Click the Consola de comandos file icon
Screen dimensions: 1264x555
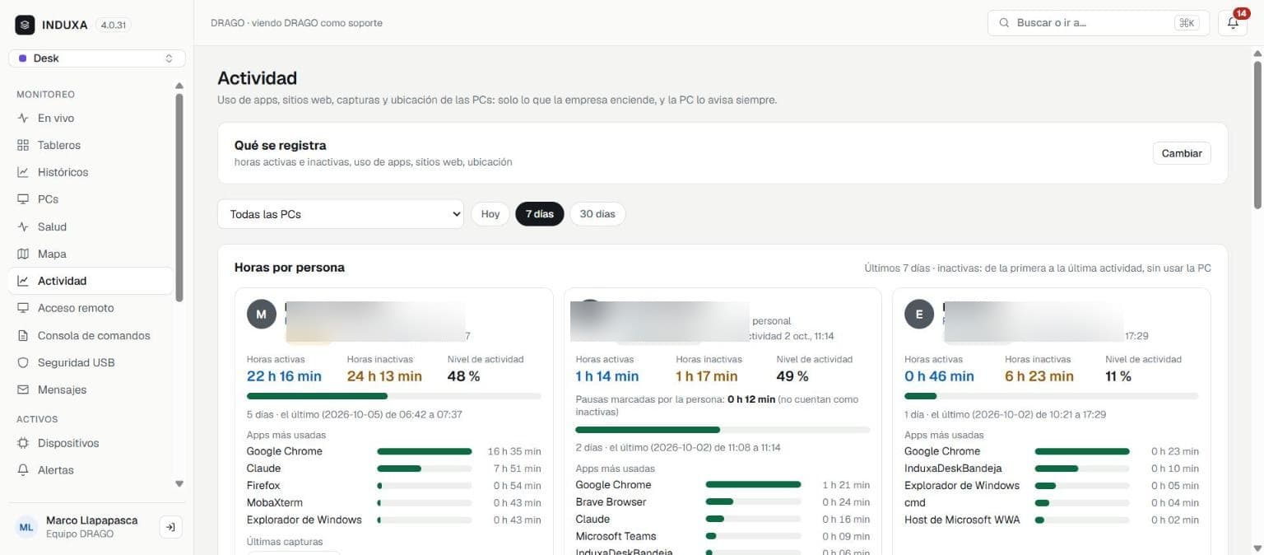23,335
